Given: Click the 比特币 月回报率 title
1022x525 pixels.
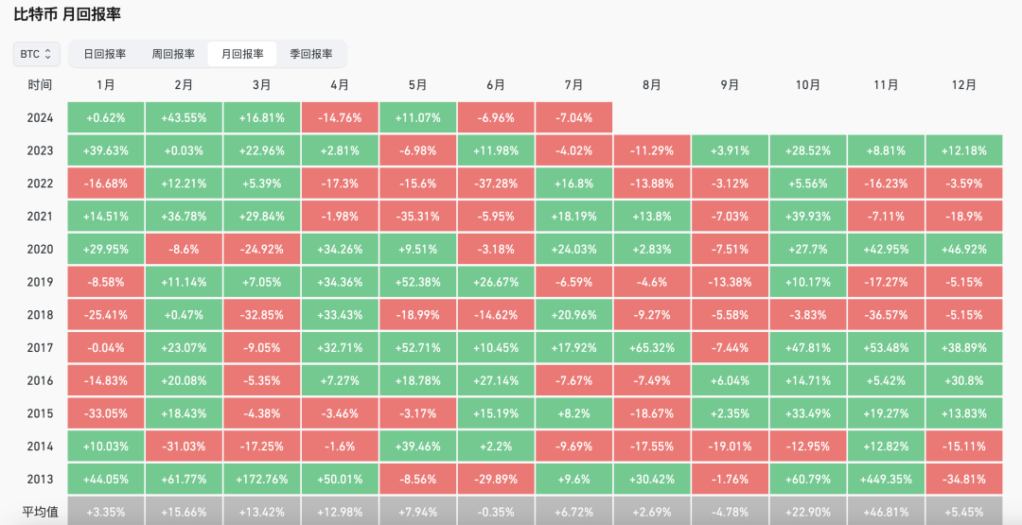Looking at the screenshot, I should click(67, 15).
